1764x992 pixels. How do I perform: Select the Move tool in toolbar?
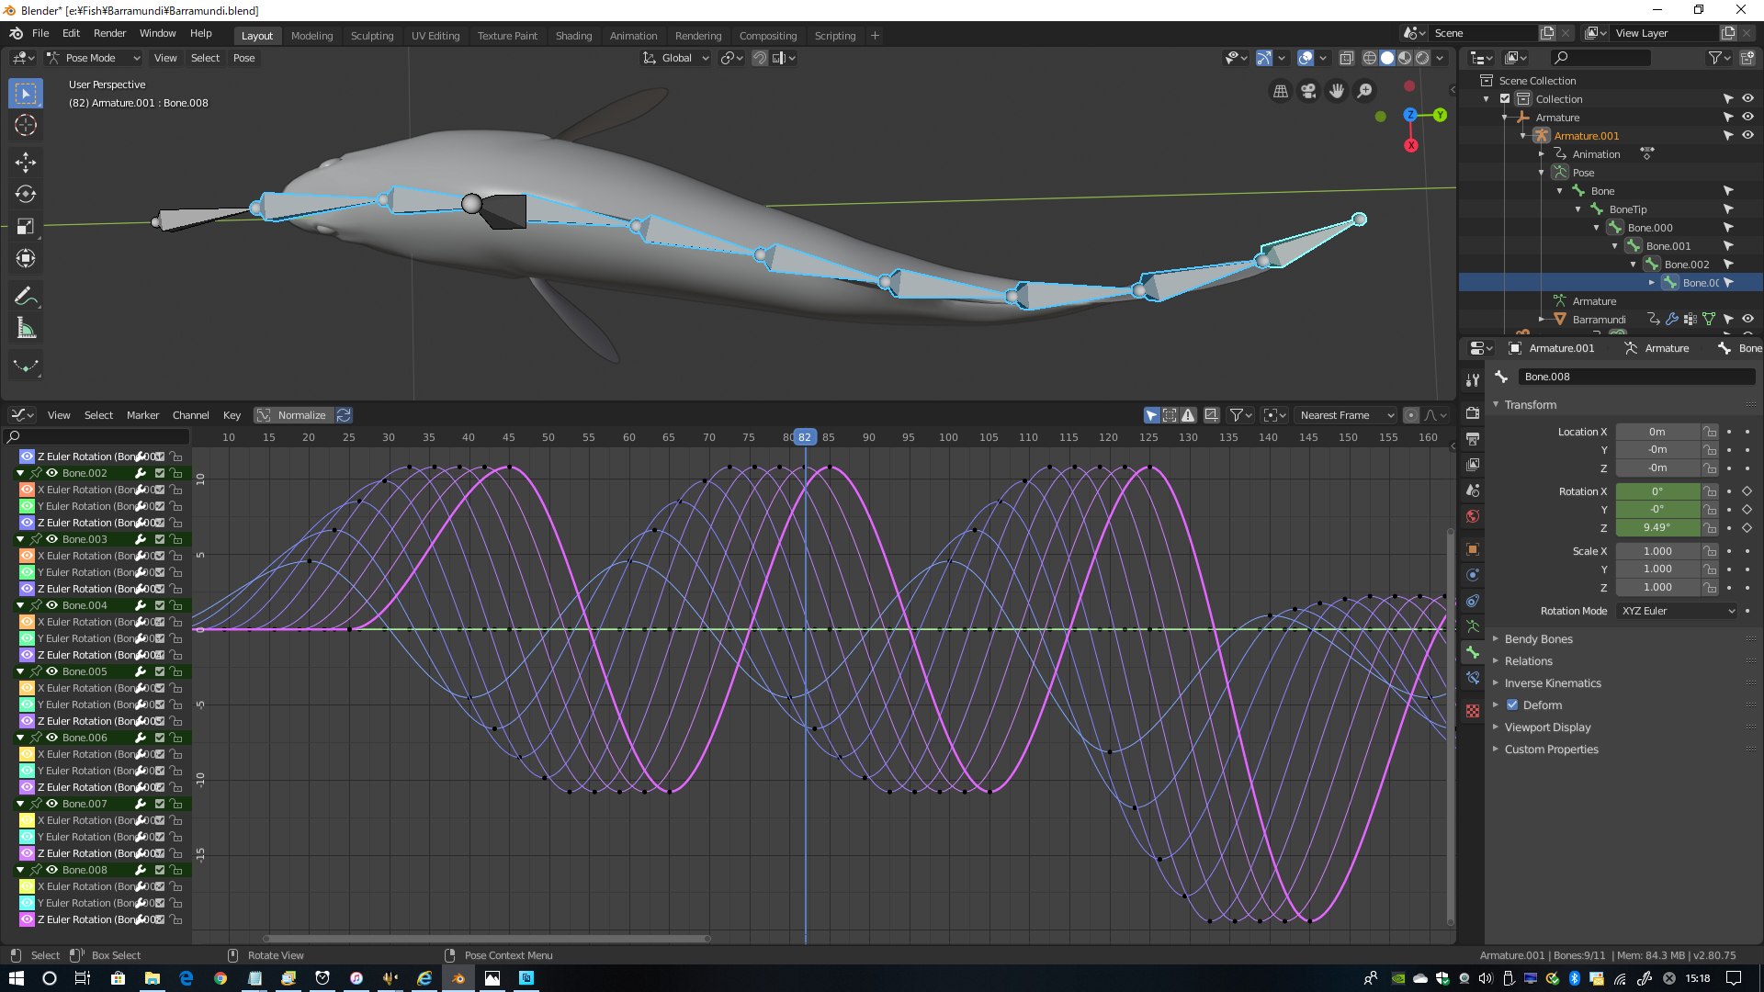click(26, 163)
